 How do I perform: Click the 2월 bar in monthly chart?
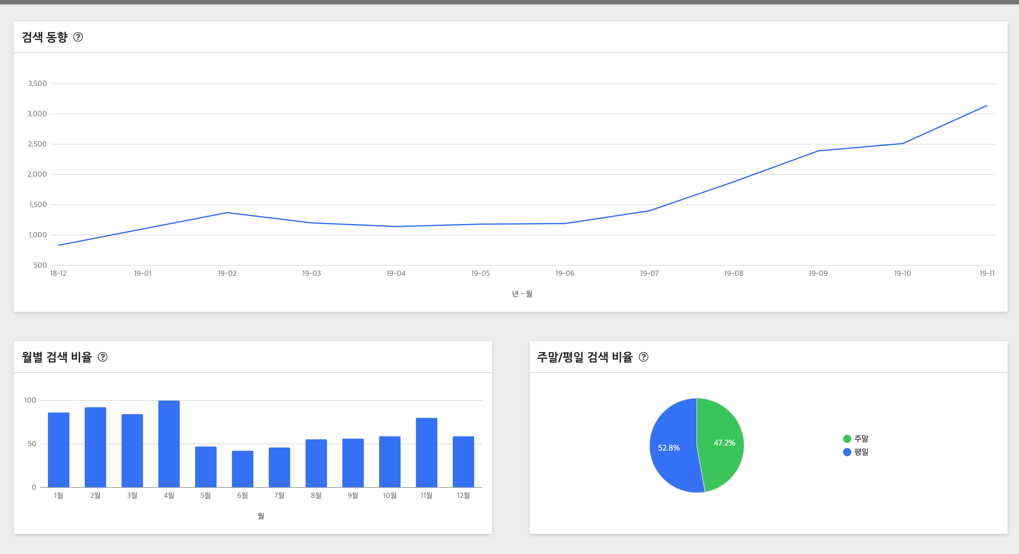95,447
